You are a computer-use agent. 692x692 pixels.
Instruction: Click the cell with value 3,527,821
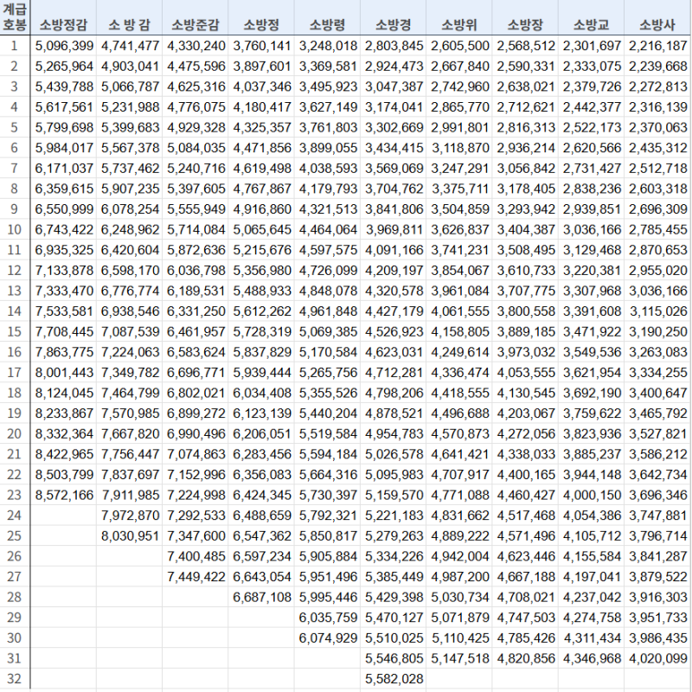pos(657,433)
